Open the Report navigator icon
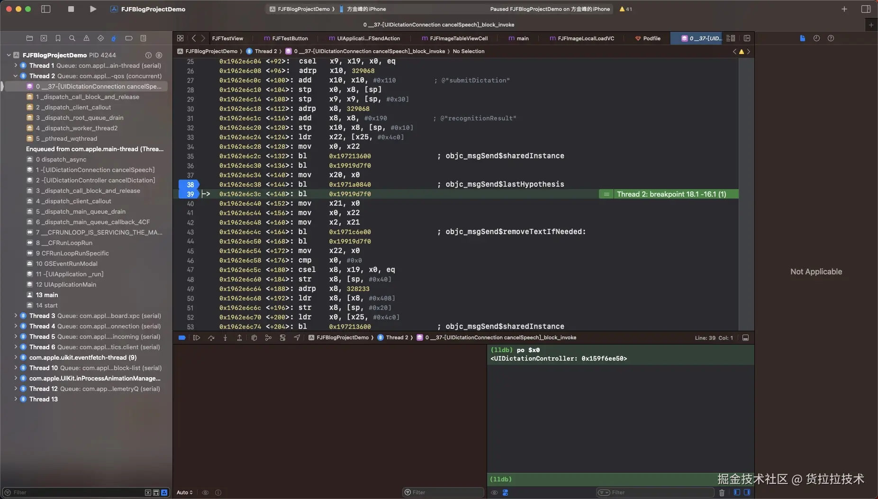This screenshot has width=878, height=499. click(143, 38)
